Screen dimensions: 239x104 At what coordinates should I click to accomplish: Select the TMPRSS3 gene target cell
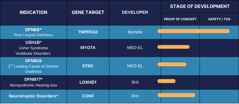coord(88,32)
